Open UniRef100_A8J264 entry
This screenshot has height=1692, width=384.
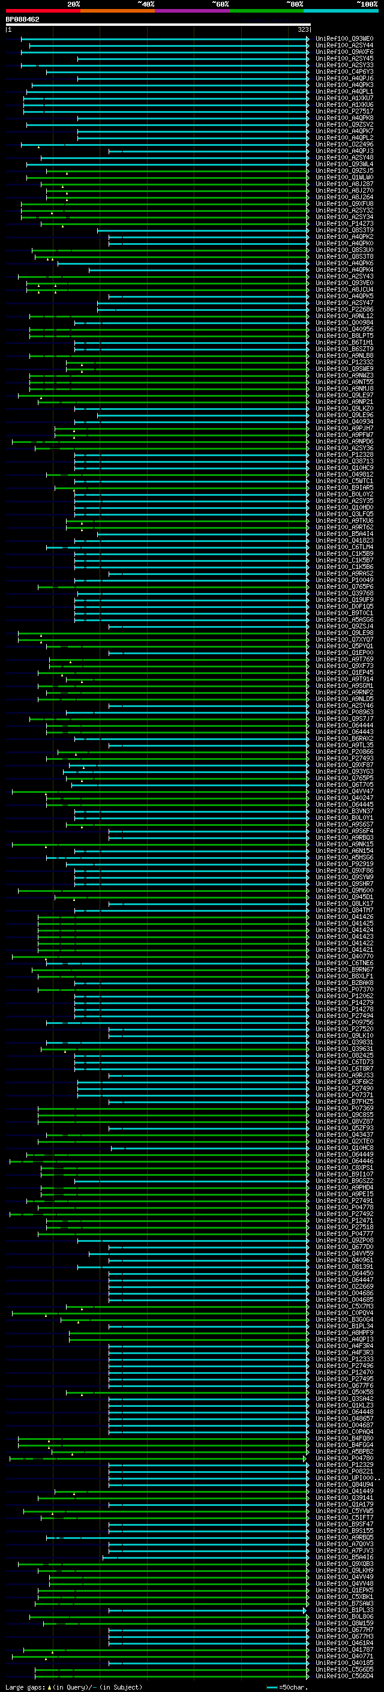tap(344, 197)
